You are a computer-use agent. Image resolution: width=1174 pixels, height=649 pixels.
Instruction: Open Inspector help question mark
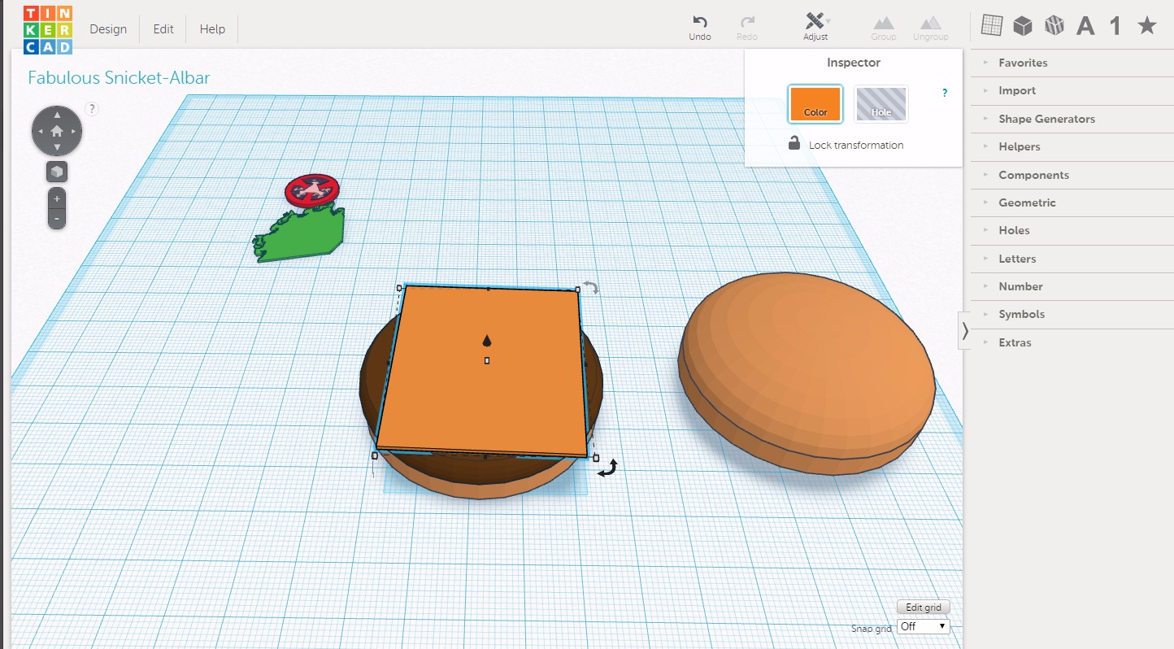coord(945,94)
